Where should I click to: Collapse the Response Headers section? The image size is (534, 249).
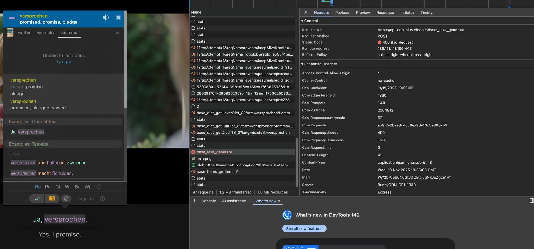[x=302, y=64]
